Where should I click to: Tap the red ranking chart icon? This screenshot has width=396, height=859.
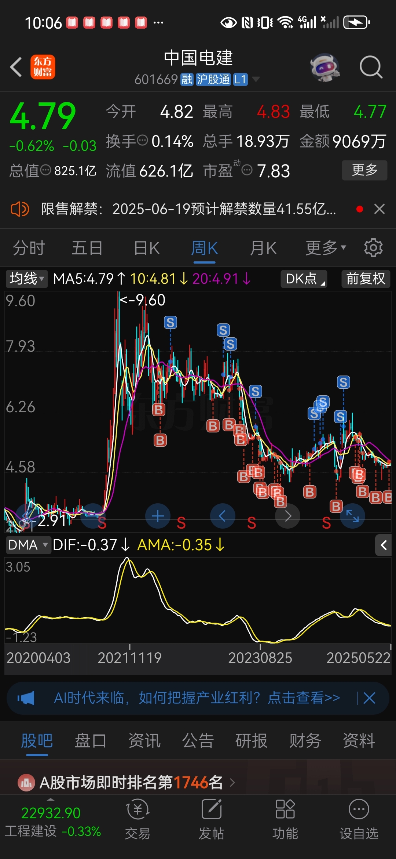pos(26,783)
